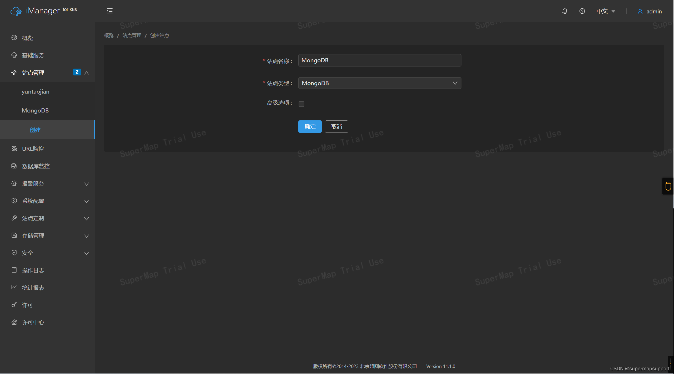Click the 安全 shield icon
The image size is (674, 374).
[x=14, y=253]
